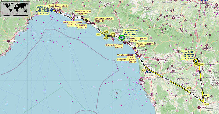Click the TOC... label
This screenshot has height=114, width=219.
pos(207,96)
